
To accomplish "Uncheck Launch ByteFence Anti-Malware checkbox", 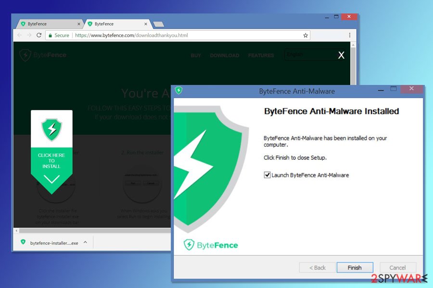I will click(267, 175).
